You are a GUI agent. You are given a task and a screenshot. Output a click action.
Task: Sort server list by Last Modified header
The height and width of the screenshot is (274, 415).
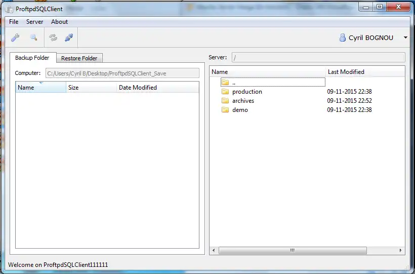[365, 72]
